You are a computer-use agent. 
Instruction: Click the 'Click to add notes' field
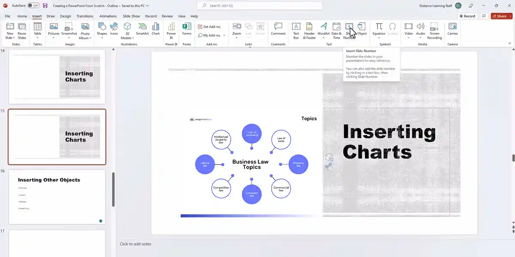click(x=136, y=244)
